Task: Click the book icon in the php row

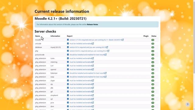Action: coord(68,51)
